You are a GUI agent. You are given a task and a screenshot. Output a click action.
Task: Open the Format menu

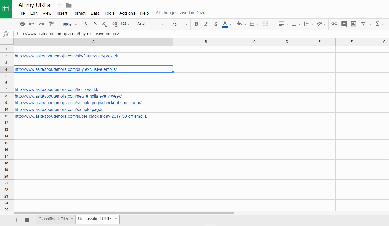[x=79, y=13]
